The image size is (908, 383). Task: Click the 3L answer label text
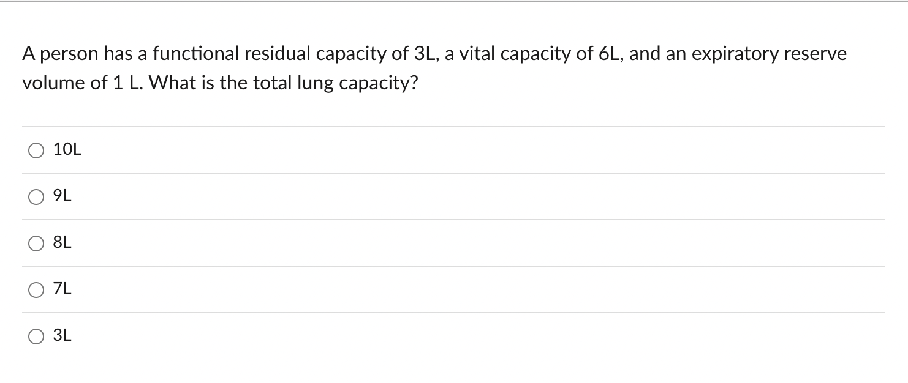[62, 335]
